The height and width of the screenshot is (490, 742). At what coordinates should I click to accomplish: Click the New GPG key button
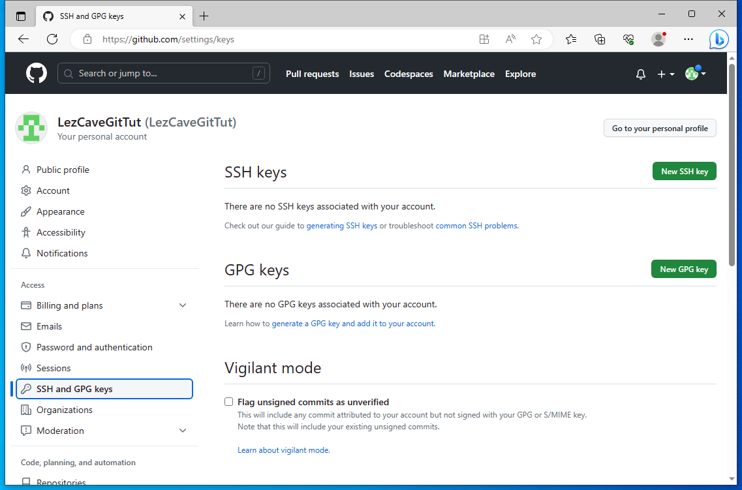[684, 269]
